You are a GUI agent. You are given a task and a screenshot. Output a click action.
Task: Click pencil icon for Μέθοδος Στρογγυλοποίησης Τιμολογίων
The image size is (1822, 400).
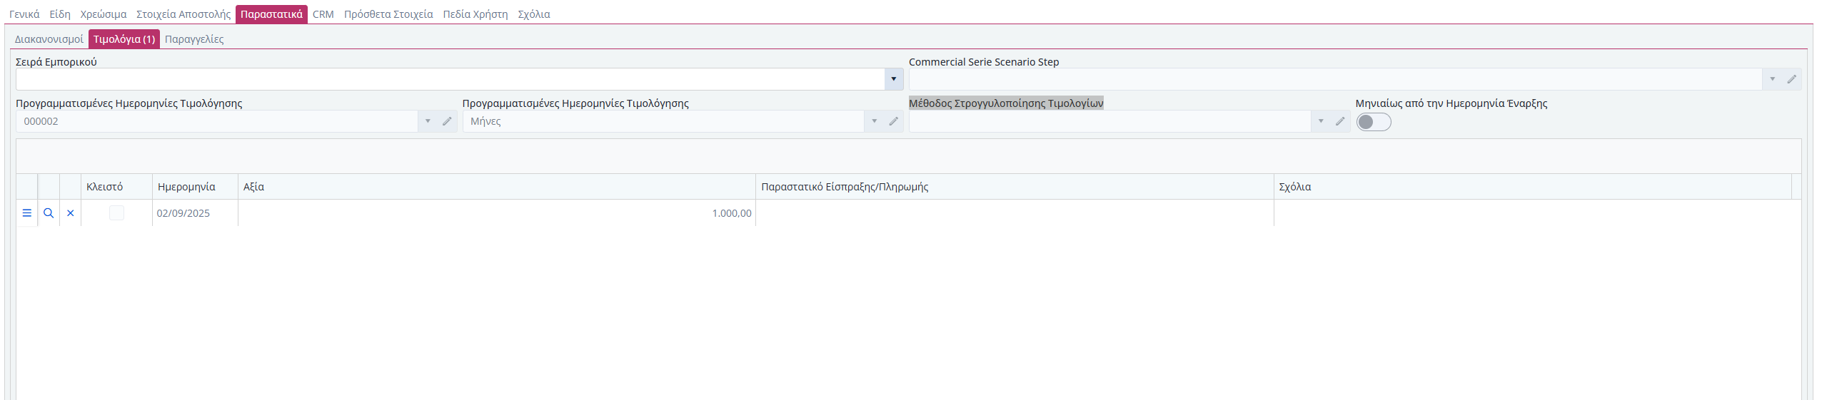(x=1340, y=121)
